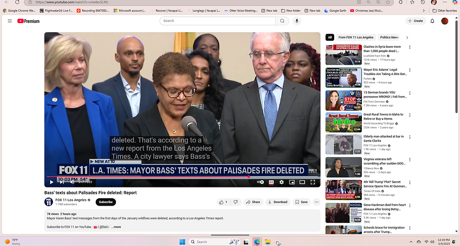Open Microsoft Edge in taskbar
The image size is (460, 246).
click(257, 242)
